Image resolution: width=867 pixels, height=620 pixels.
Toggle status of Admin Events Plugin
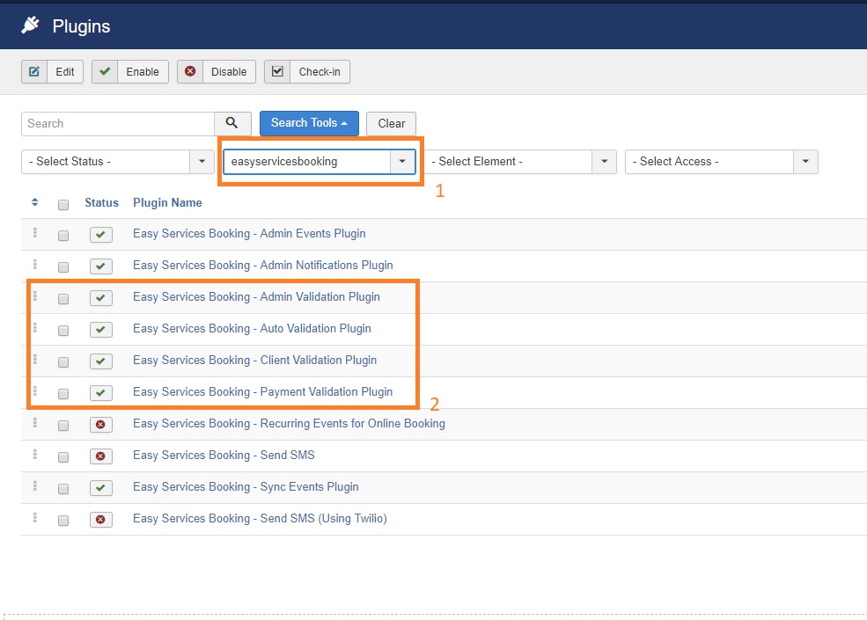(x=101, y=234)
